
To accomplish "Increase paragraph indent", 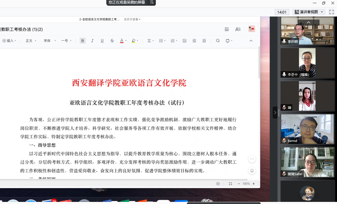I will pos(204,41).
